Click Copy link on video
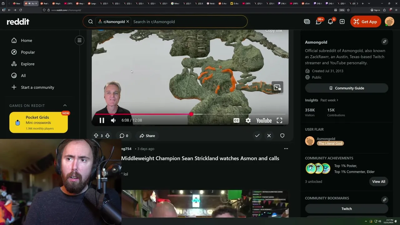400x225 pixels. pyautogui.click(x=274, y=31)
